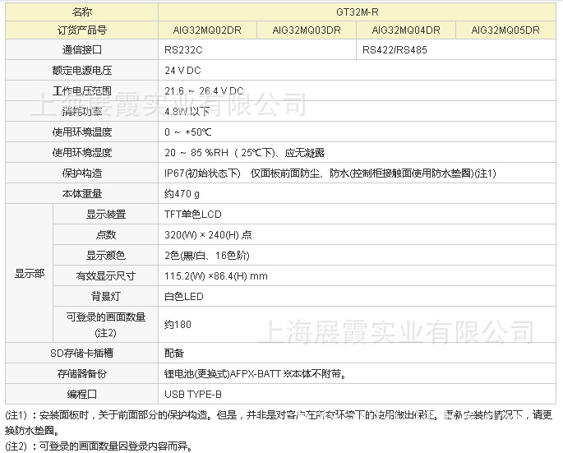Click the 配备 value

(174, 354)
